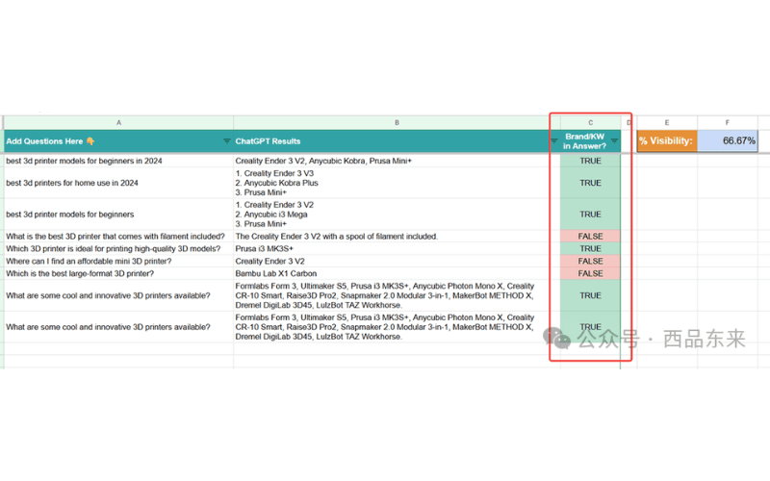The width and height of the screenshot is (770, 481).
Task: Select TRUE cell for 'home use in 2024' row
Action: coord(590,183)
